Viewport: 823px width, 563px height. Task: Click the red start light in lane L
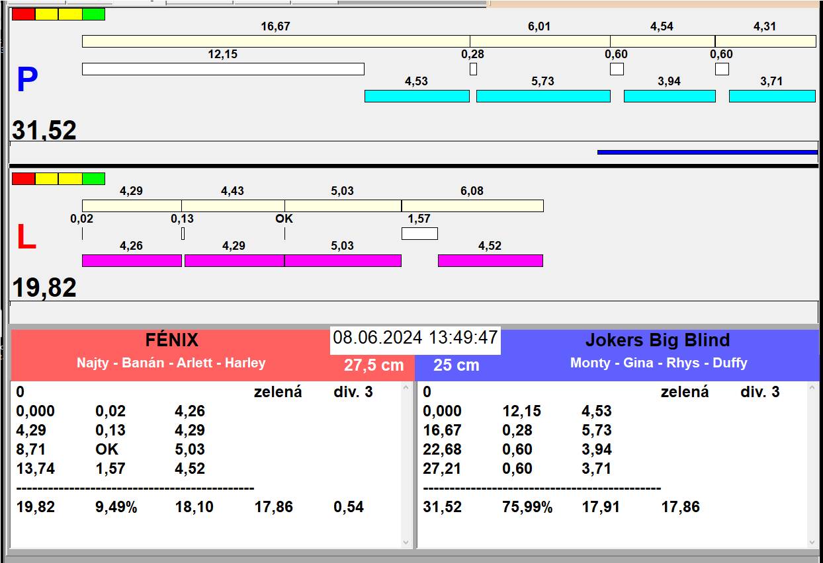23,178
